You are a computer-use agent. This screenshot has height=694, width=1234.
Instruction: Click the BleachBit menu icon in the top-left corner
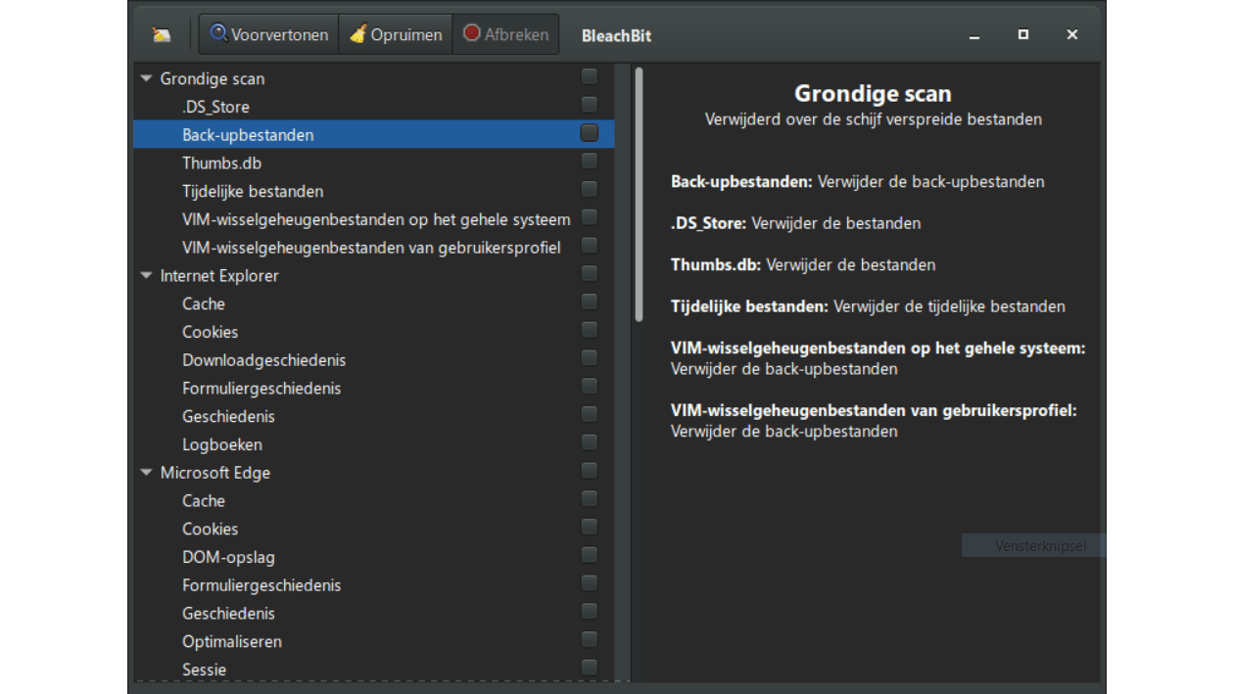click(162, 35)
